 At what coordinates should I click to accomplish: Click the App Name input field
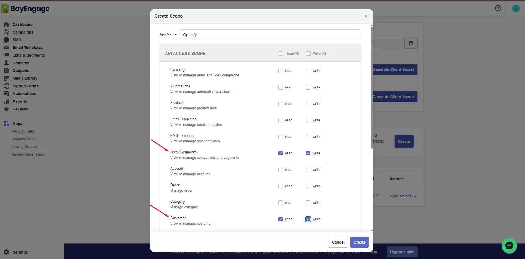270,34
